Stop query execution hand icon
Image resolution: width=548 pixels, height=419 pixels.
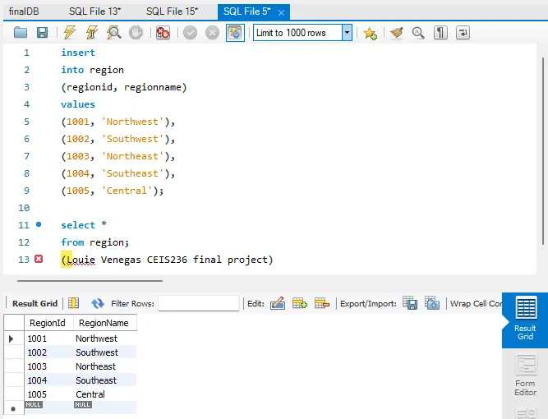coord(136,33)
